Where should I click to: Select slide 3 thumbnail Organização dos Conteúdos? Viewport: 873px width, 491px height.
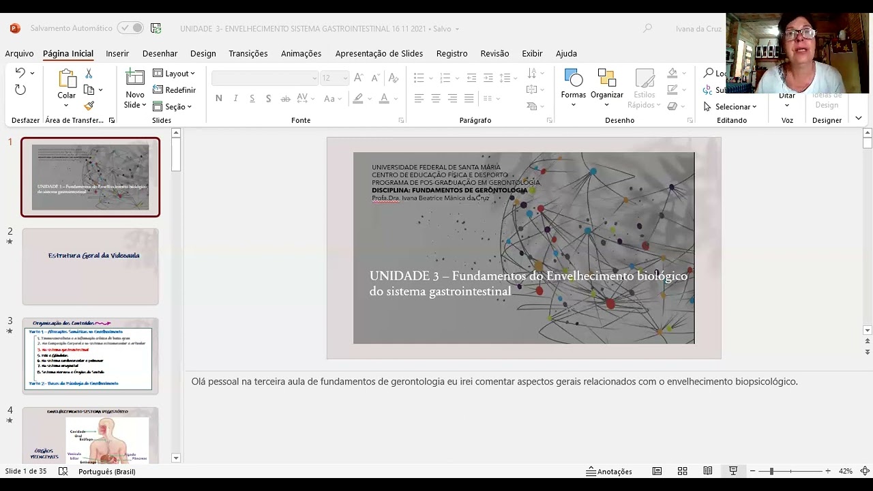pyautogui.click(x=90, y=356)
